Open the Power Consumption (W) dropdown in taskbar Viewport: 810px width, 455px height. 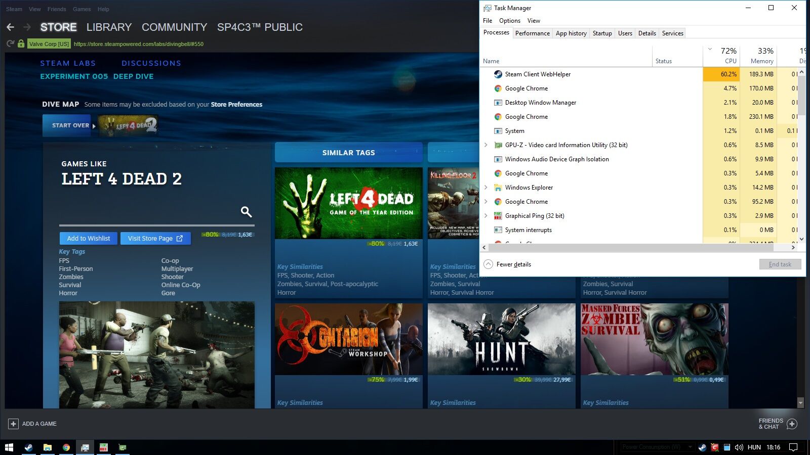pyautogui.click(x=658, y=447)
